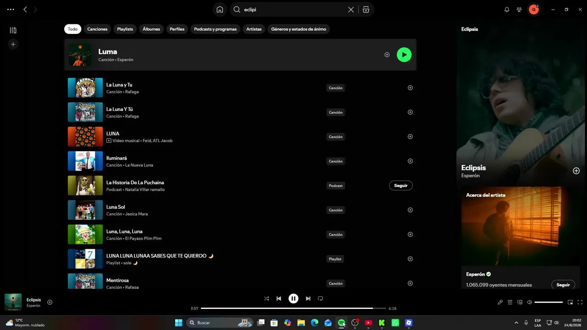
Task: Open the Luna Sol cover thumbnail
Action: coord(85,210)
